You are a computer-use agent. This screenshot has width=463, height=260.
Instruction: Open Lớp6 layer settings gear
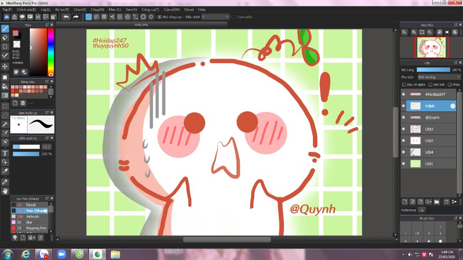pos(453,106)
